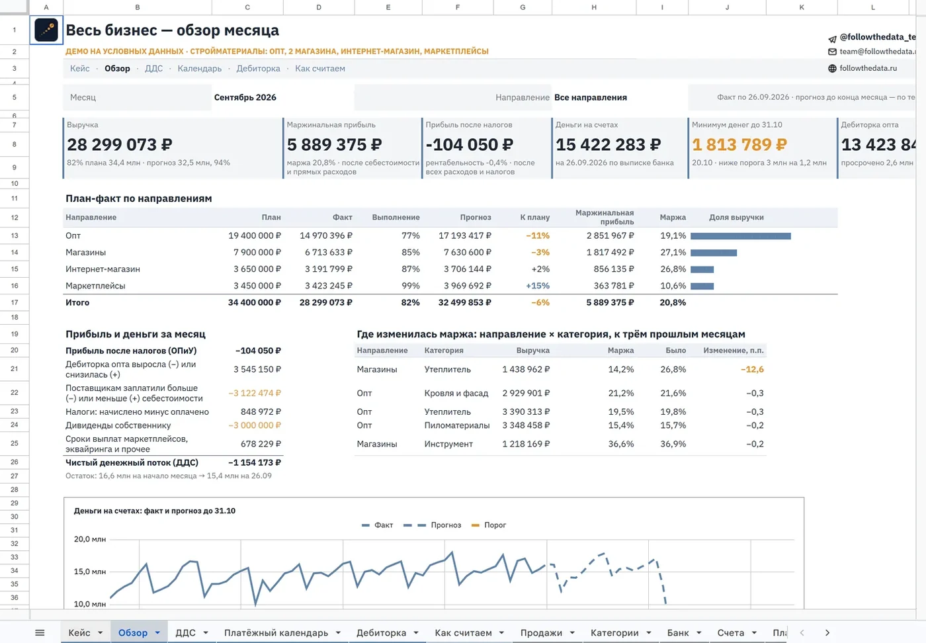
Task: Click the Прогноз legend entry in chart
Action: 433,525
